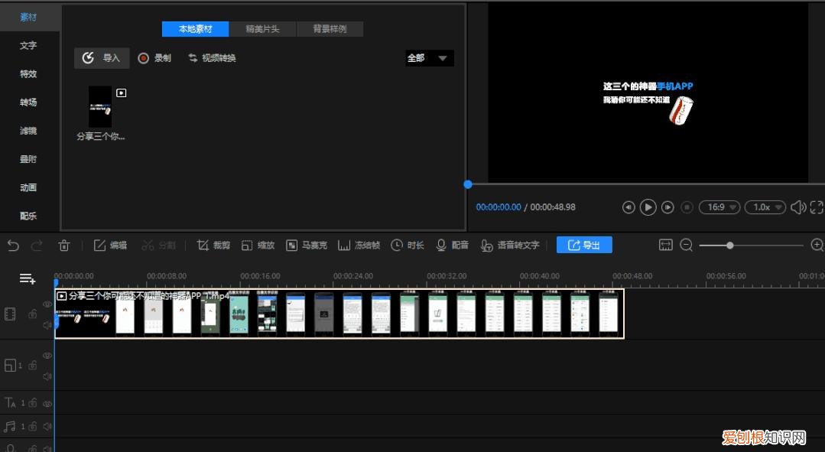
Task: Open the 转场 panel in the sidebar
Action: pyautogui.click(x=28, y=102)
